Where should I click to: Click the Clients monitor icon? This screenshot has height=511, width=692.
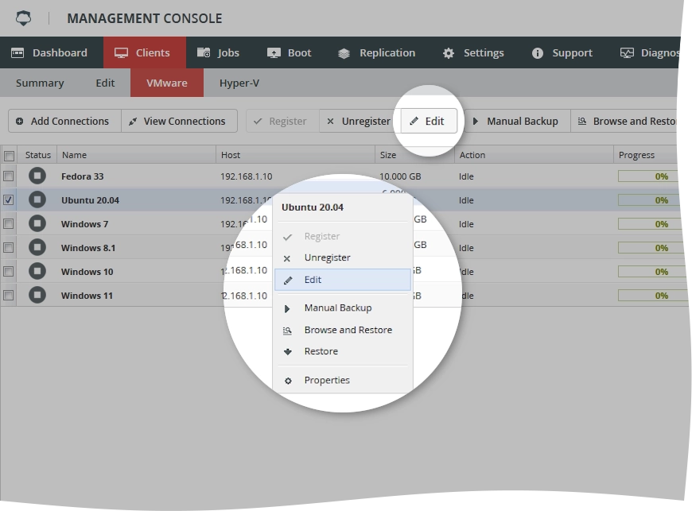pyautogui.click(x=121, y=53)
